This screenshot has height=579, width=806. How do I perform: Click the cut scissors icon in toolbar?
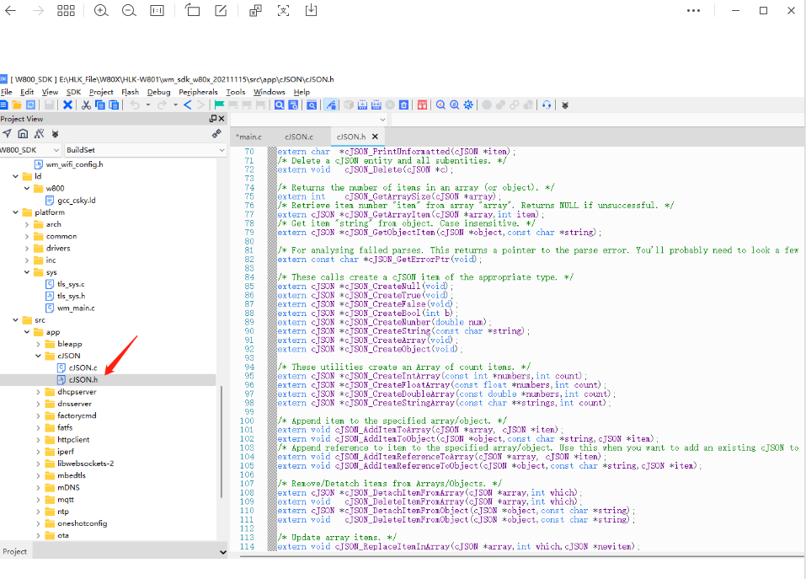[87, 105]
